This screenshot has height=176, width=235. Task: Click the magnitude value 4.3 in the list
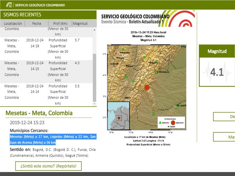click(77, 63)
